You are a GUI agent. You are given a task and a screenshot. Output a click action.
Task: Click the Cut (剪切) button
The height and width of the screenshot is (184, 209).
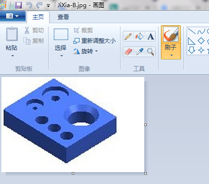coord(34,30)
